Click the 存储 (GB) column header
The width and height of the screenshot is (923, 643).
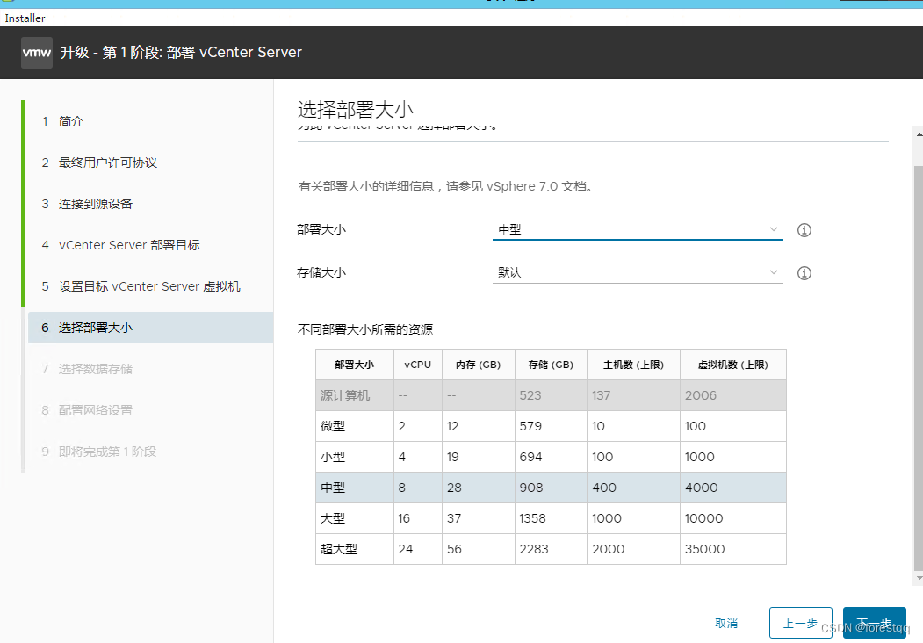[x=551, y=365]
